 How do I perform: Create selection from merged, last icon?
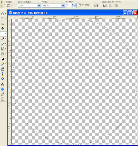pyautogui.click(x=116, y=5)
